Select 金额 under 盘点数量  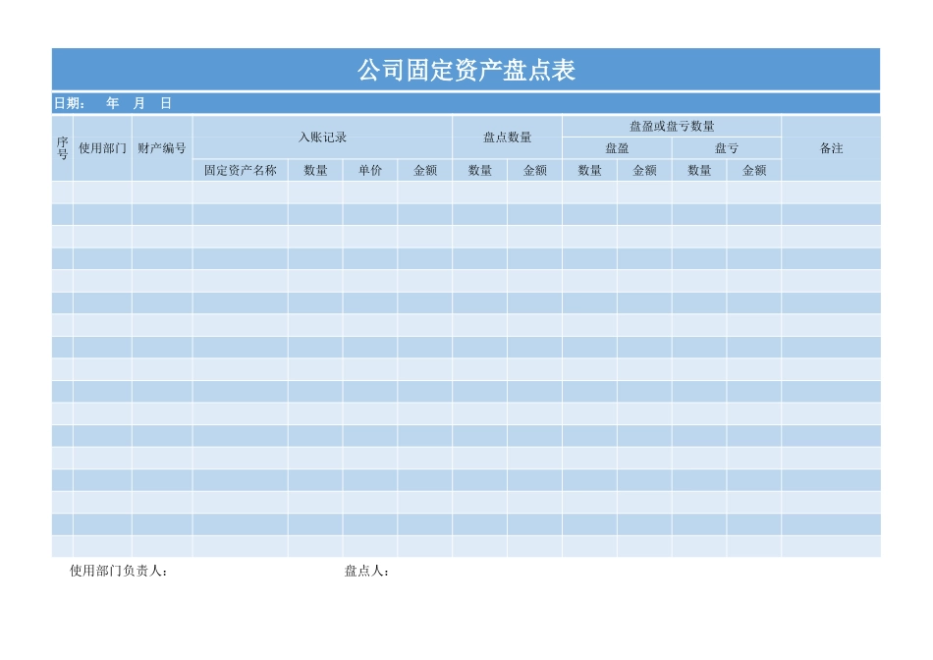point(535,170)
